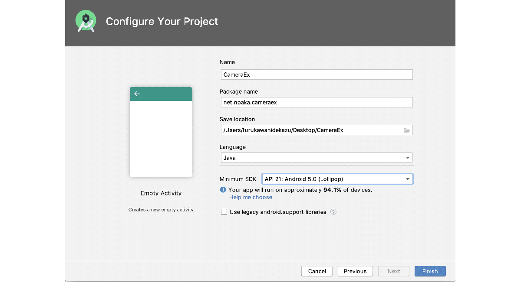The width and height of the screenshot is (521, 282).
Task: Click the Save location path field
Action: tap(310, 130)
